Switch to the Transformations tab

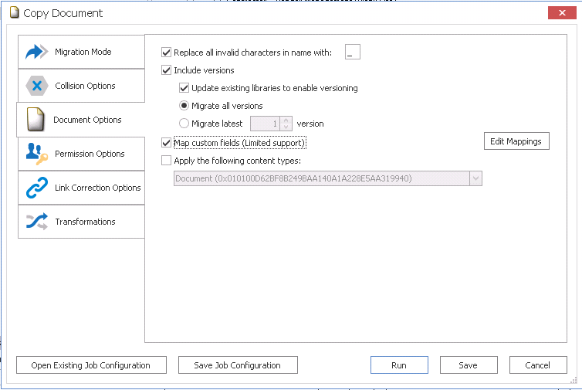pyautogui.click(x=85, y=222)
